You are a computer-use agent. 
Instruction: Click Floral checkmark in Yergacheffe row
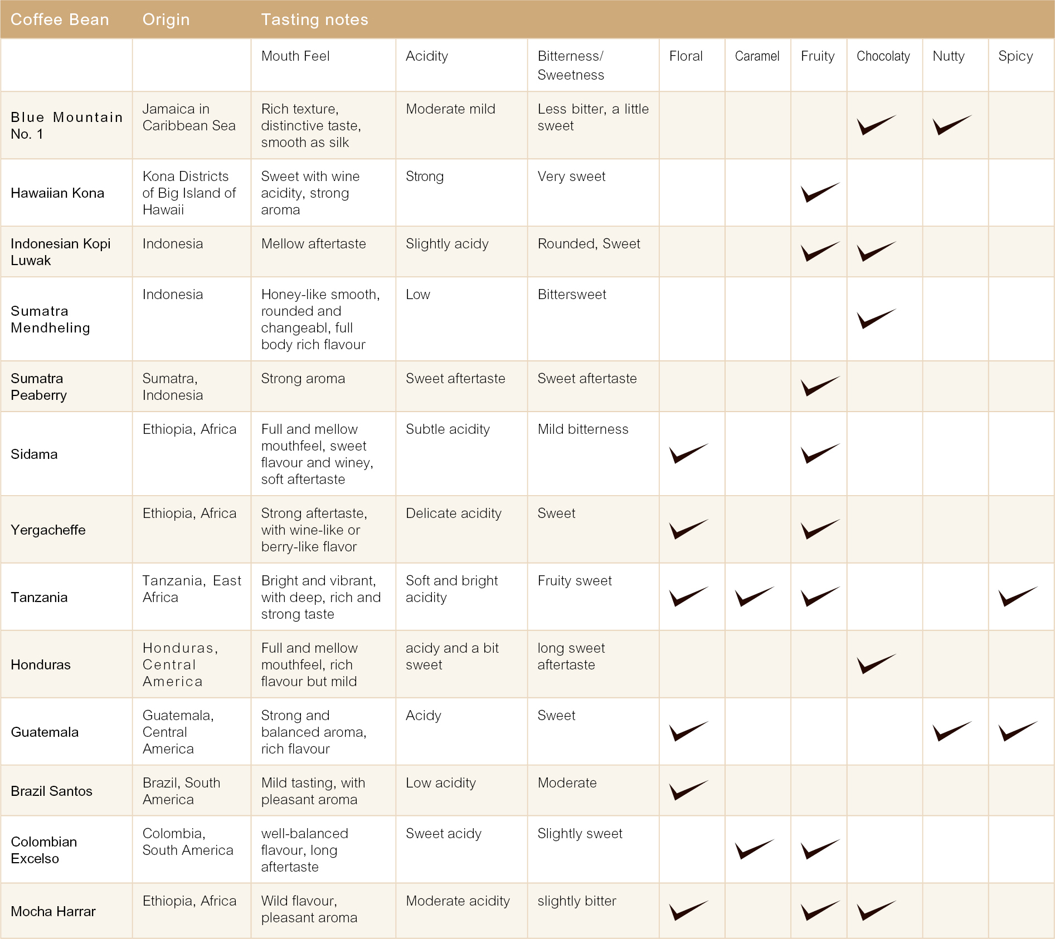click(688, 530)
